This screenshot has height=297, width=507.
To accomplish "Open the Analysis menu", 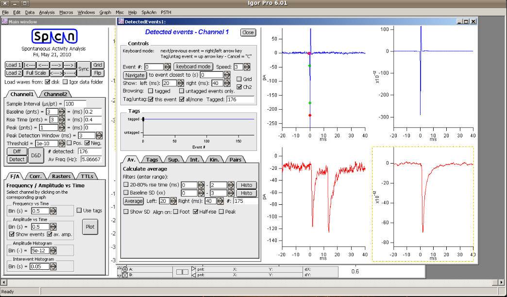I will click(47, 12).
